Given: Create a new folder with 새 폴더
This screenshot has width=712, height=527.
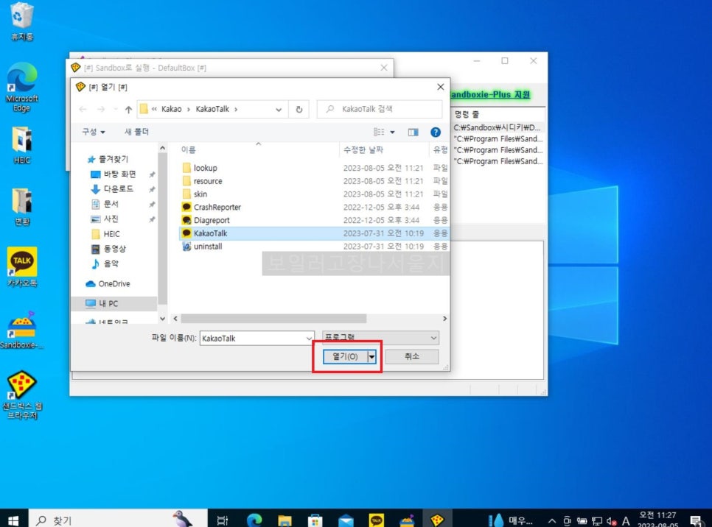Looking at the screenshot, I should coord(136,132).
